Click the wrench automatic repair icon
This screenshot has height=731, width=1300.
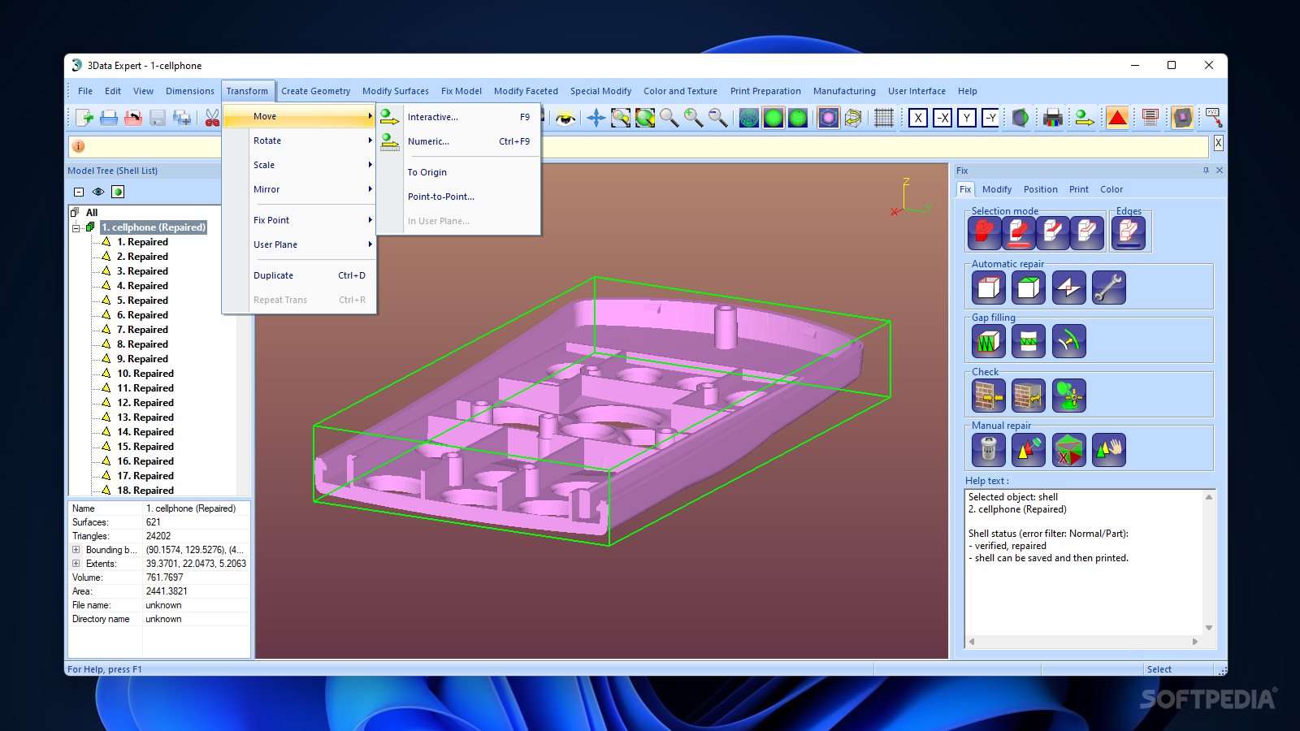(x=1108, y=288)
